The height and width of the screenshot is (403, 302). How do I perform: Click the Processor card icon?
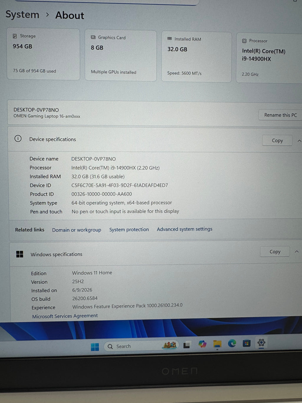coord(244,41)
